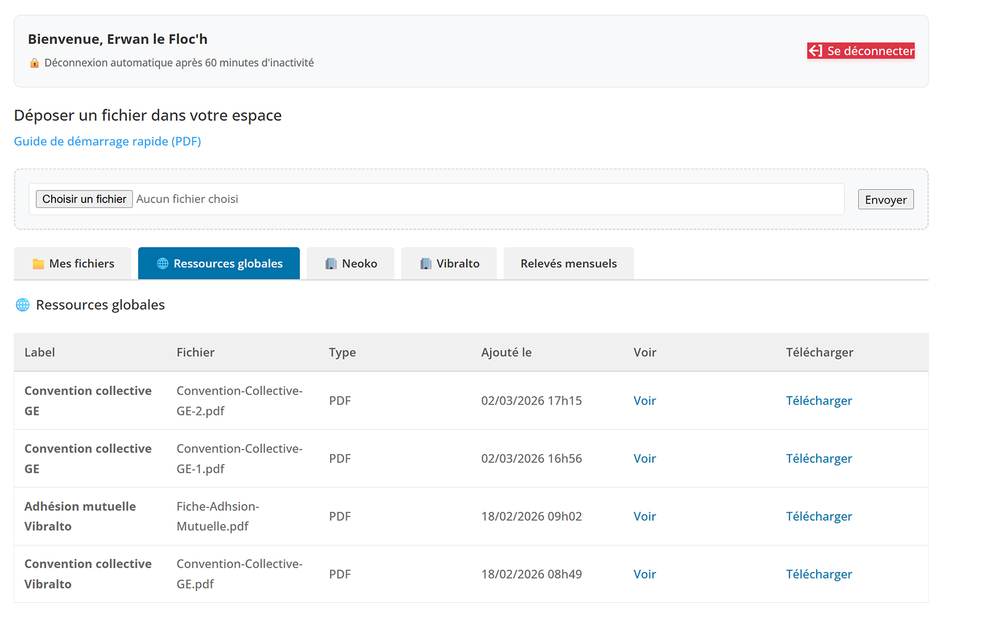The image size is (987, 617).
Task: Download the Convention-Collective-GE.pdf from 18/02/2026
Action: (819, 574)
